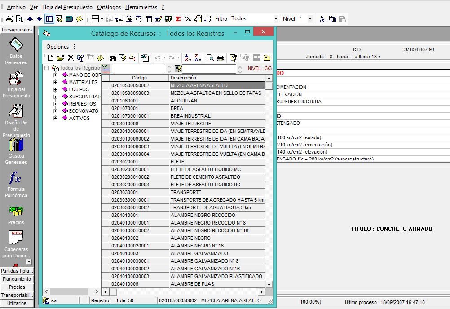Image resolution: width=450 pixels, height=309 pixels.
Task: Click the printer icon in catalog toolbar
Action: coord(221,58)
